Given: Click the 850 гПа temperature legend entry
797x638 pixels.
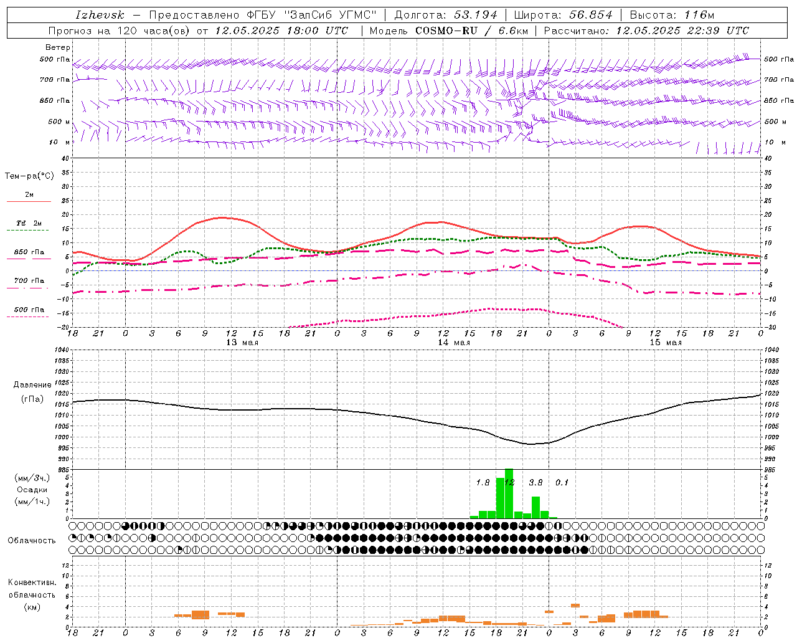Looking at the screenshot, I should (x=29, y=252).
